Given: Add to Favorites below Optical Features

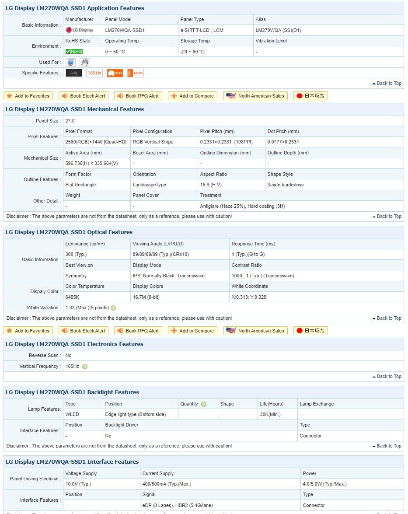Looking at the screenshot, I should pyautogui.click(x=28, y=331).
